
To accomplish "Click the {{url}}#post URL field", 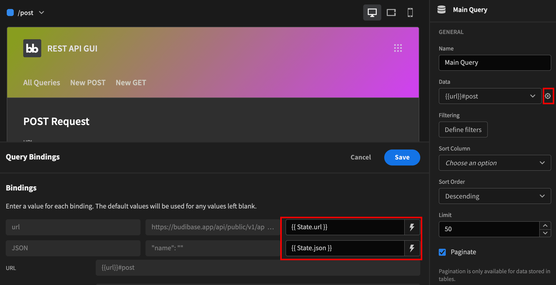I will pyautogui.click(x=258, y=268).
